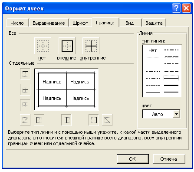Select the medium dash-dot-dot line style
Viewport: 194px width, 172px height.
point(171,50)
